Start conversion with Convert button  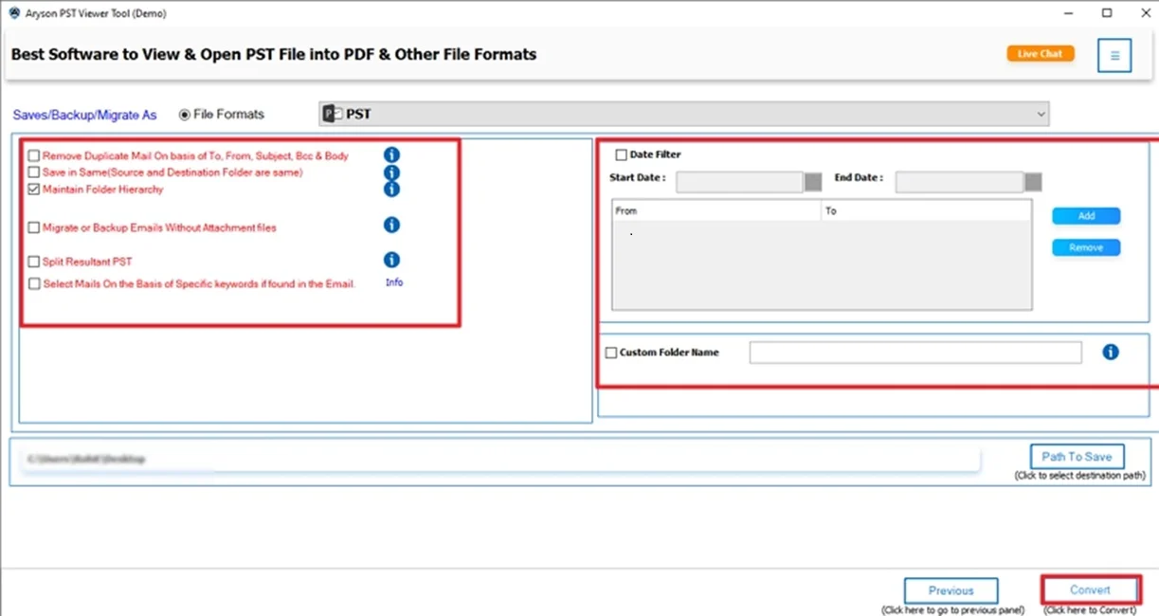point(1091,589)
